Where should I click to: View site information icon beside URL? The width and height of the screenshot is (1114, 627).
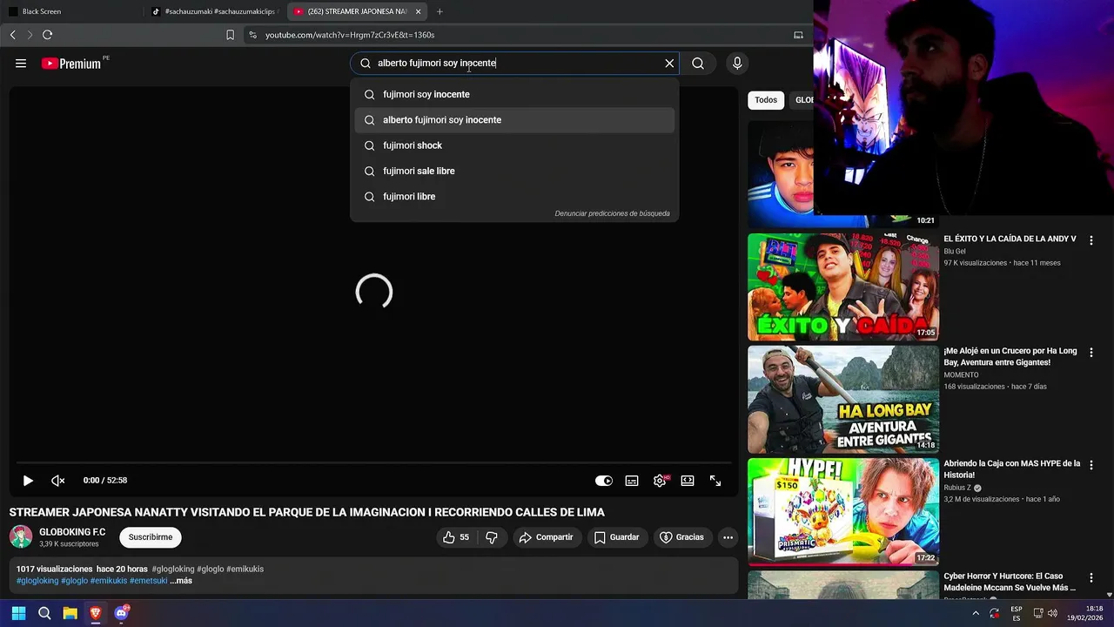coord(252,35)
